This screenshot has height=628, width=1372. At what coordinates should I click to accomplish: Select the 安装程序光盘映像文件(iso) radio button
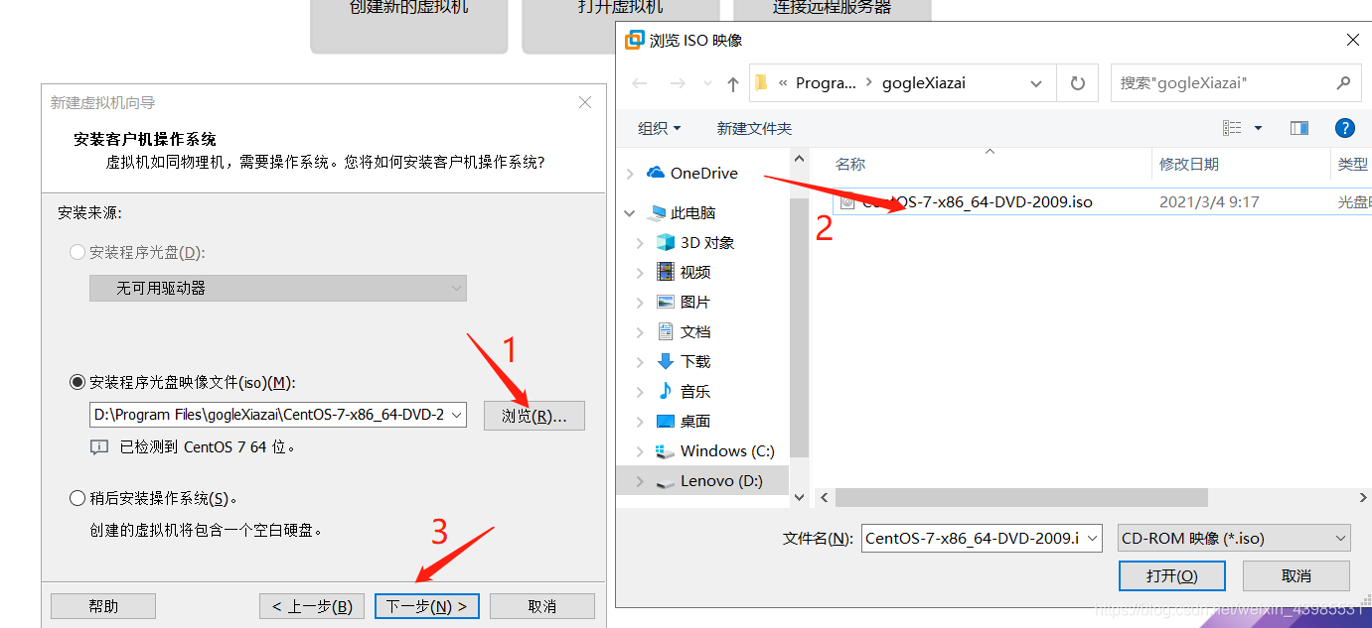[77, 382]
